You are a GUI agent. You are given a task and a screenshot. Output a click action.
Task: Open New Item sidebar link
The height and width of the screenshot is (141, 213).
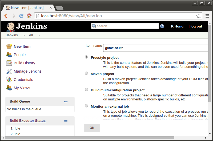click(22, 46)
